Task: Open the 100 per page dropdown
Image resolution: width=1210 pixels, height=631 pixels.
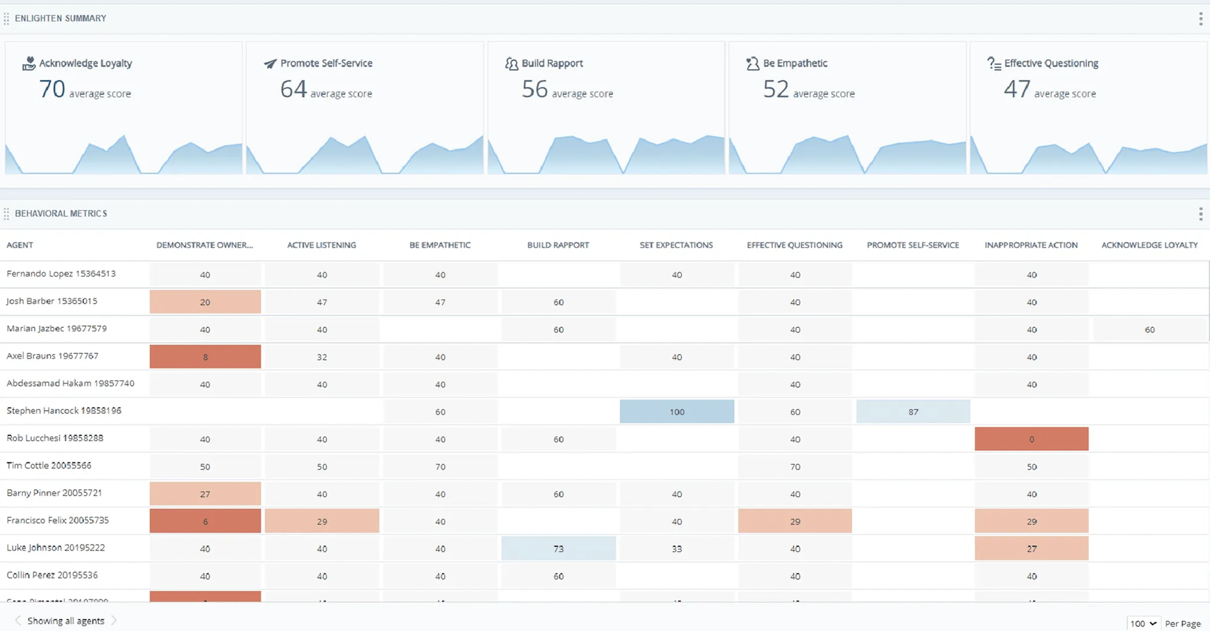Action: (1143, 623)
